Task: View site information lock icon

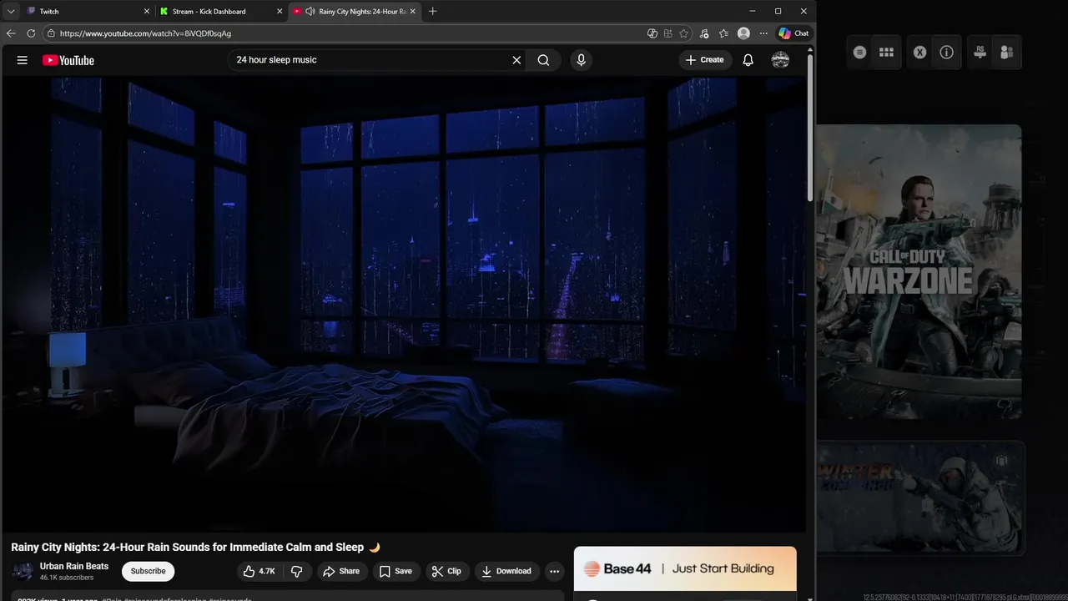Action: pos(51,33)
